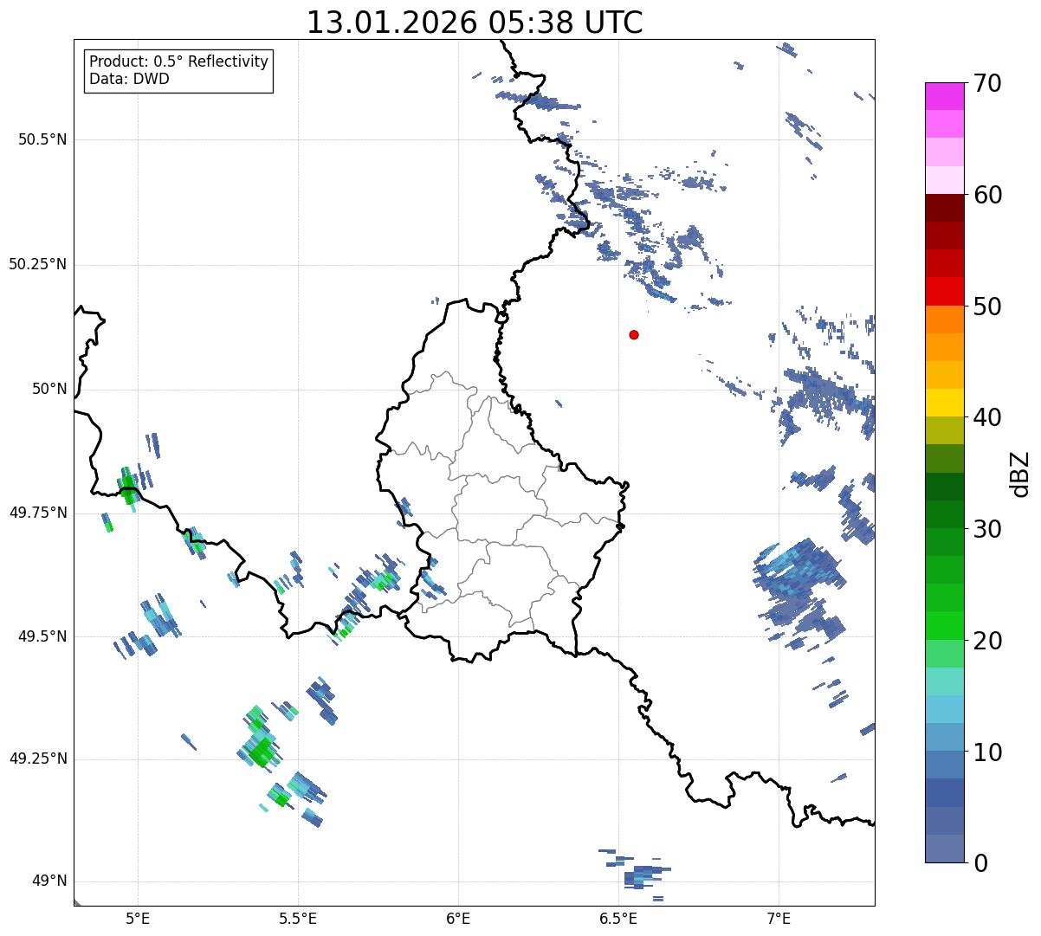The width and height of the screenshot is (1041, 936).
Task: Click the "Product: 0.5° Reflectivity" text
Action: coord(179,62)
